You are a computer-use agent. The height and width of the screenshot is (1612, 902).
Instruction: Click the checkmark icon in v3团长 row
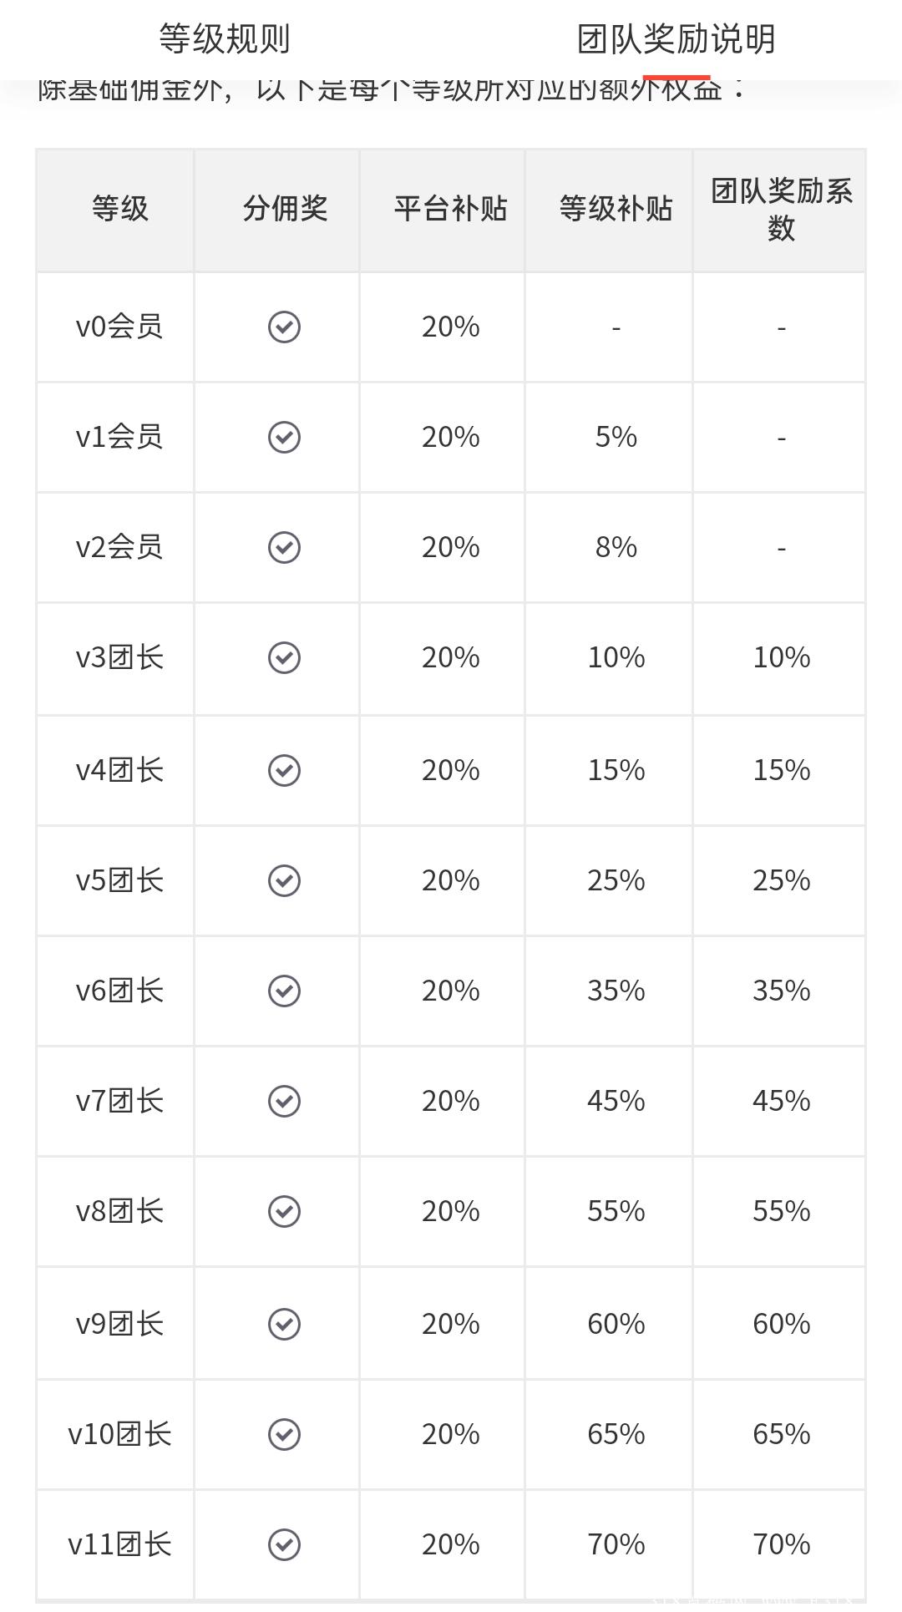tap(284, 657)
